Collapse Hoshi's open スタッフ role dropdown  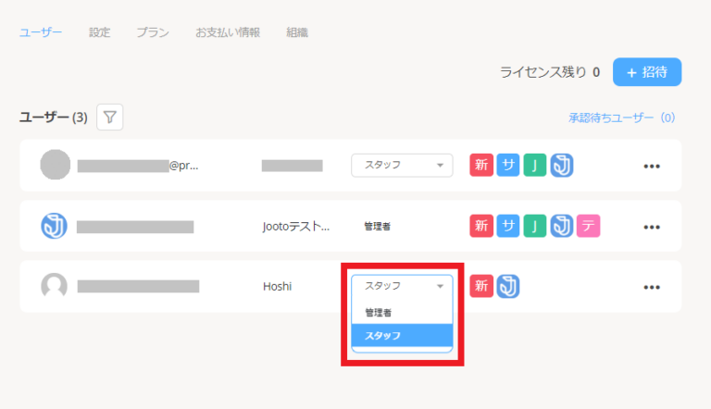pyautogui.click(x=402, y=286)
